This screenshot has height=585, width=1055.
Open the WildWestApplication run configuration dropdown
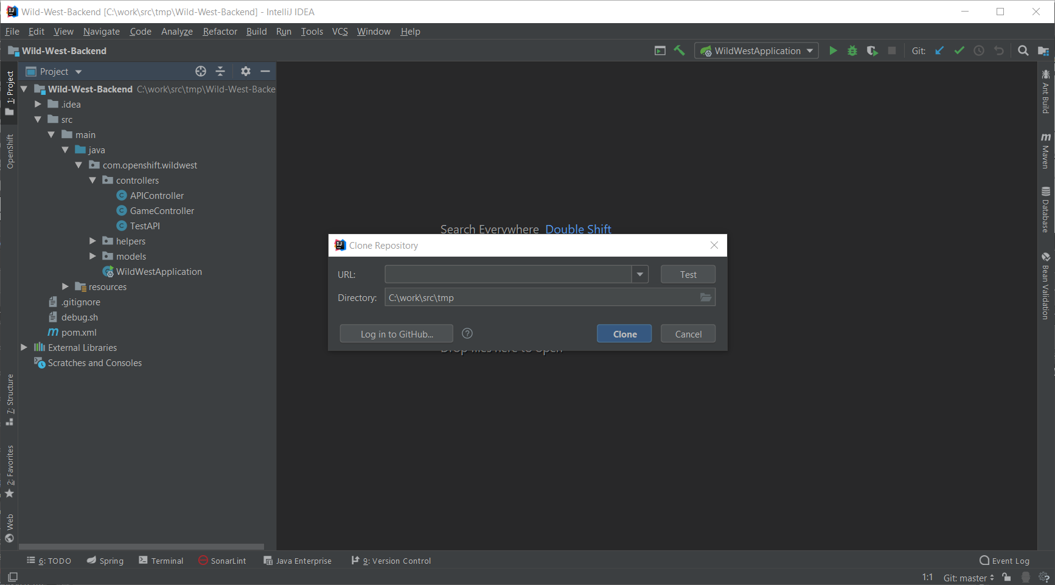(756, 50)
